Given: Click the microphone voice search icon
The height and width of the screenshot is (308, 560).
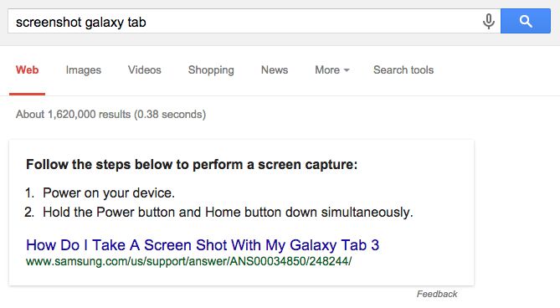Looking at the screenshot, I should coord(489,22).
